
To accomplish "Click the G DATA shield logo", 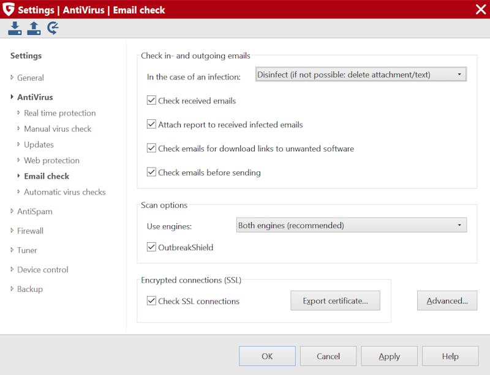I will (8, 9).
